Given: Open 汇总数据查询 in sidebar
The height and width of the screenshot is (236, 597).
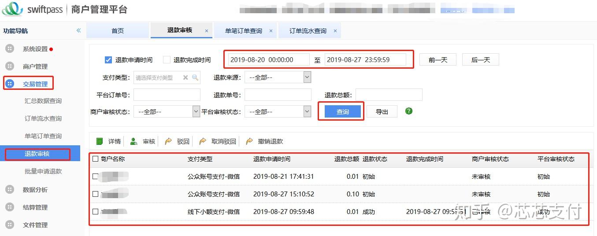Looking at the screenshot, I should coord(43,101).
